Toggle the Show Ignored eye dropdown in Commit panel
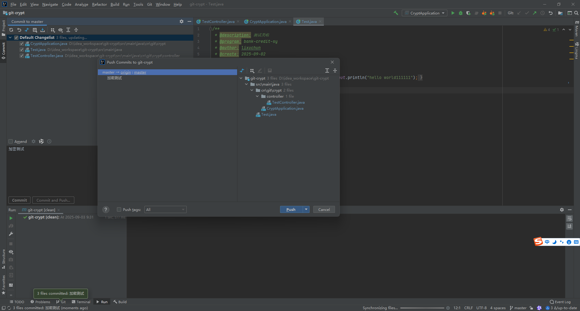580x311 pixels. click(x=60, y=30)
